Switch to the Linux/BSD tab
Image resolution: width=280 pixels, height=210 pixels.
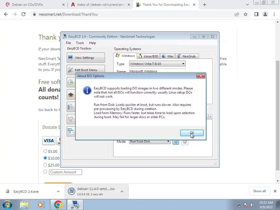coord(148,56)
